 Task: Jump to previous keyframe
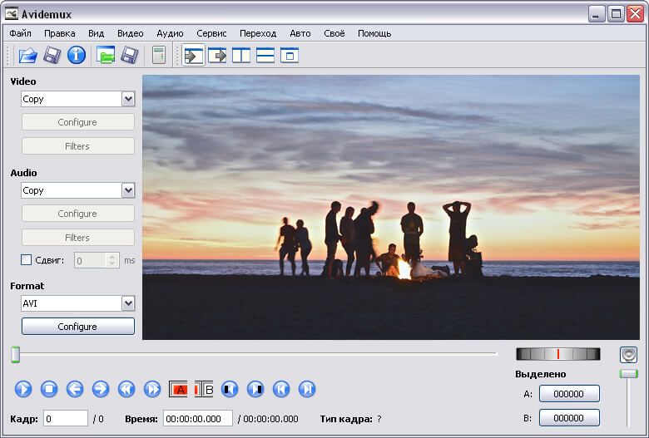pos(126,389)
